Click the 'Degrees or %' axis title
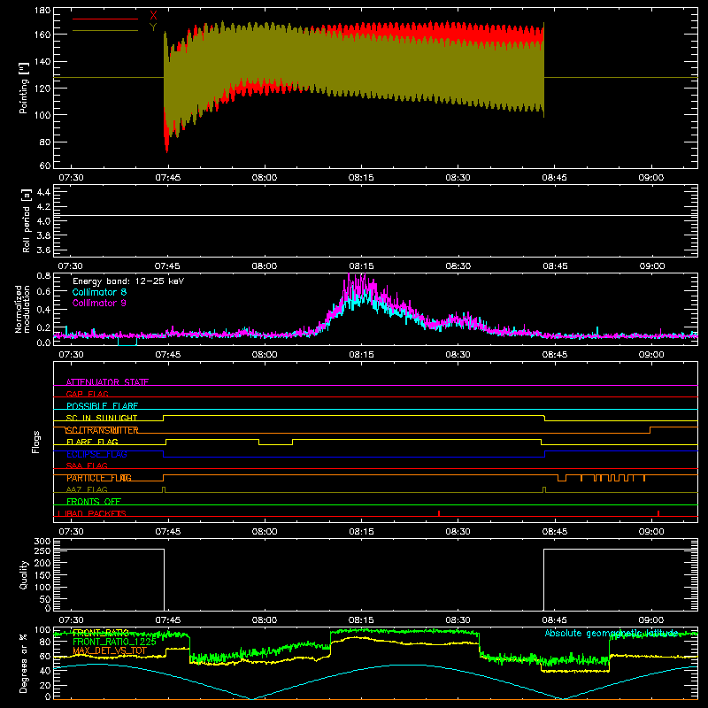The height and width of the screenshot is (708, 708). click(x=24, y=663)
